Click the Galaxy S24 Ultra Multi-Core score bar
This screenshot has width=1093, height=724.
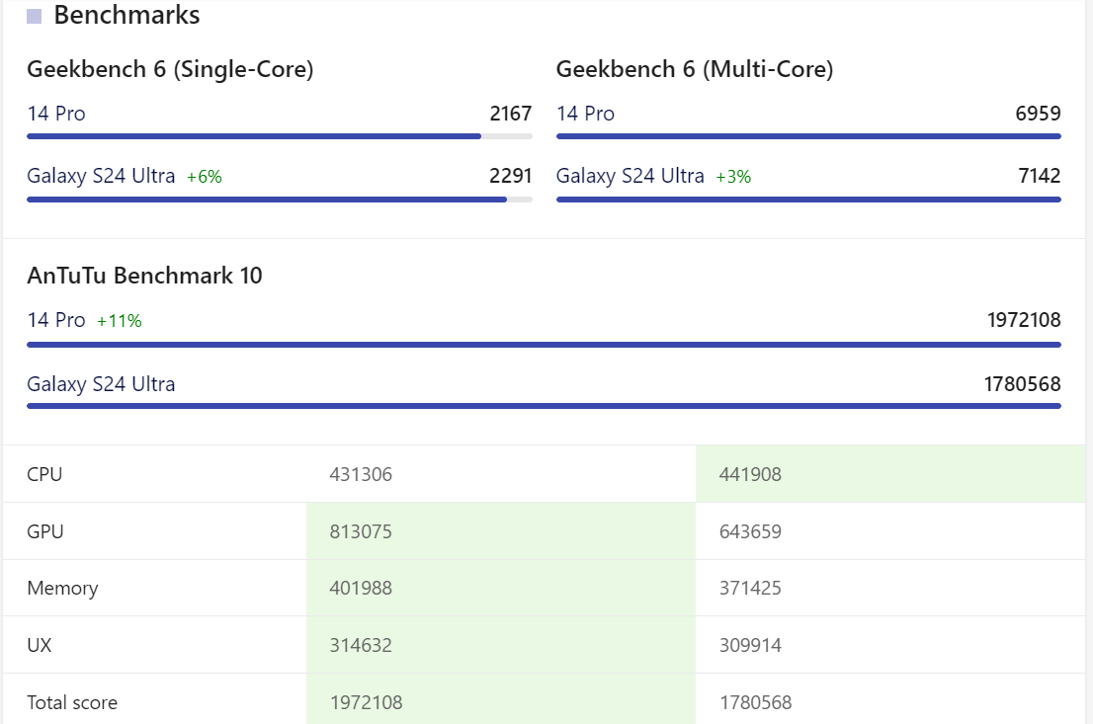click(x=808, y=200)
